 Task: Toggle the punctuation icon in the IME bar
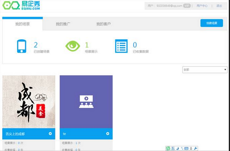[182, 148]
